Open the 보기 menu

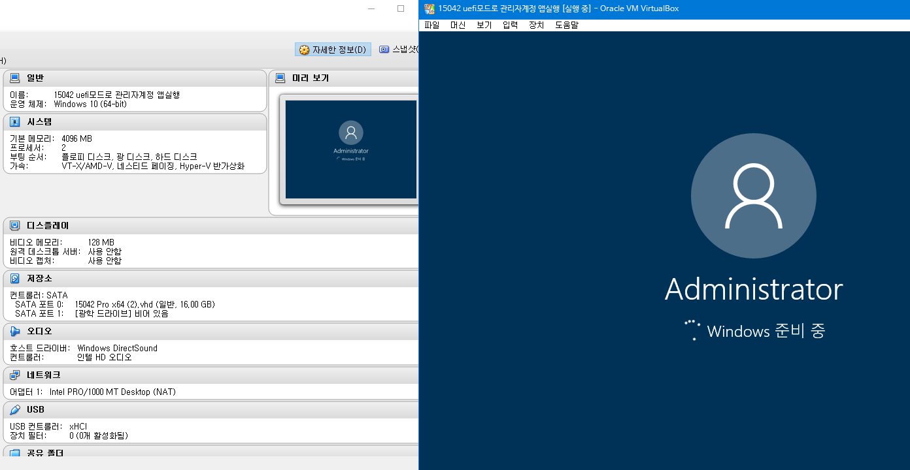pos(484,25)
